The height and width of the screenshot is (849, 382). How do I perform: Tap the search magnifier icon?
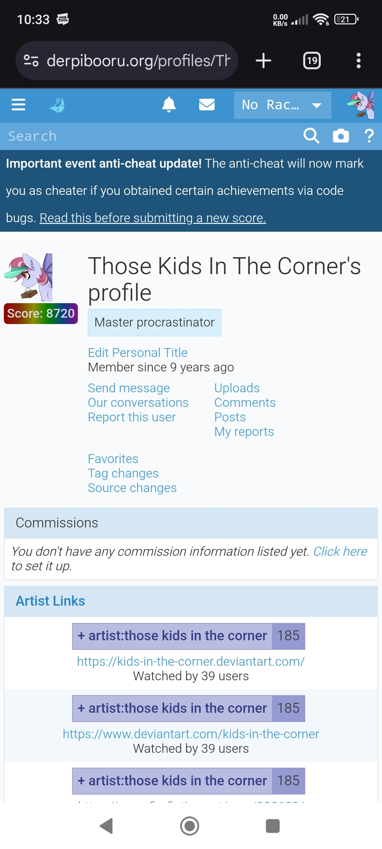click(311, 136)
